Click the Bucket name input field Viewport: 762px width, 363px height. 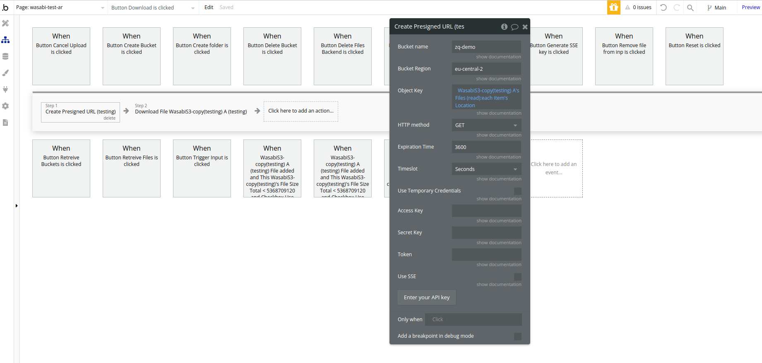click(486, 47)
